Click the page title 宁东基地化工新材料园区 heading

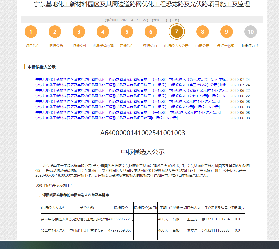pyautogui.click(x=142, y=4)
